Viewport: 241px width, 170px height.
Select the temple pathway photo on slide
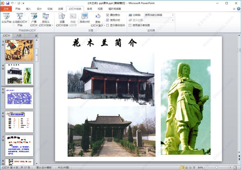click(111, 132)
